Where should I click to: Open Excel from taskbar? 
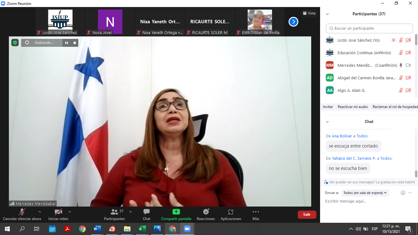tap(142, 229)
